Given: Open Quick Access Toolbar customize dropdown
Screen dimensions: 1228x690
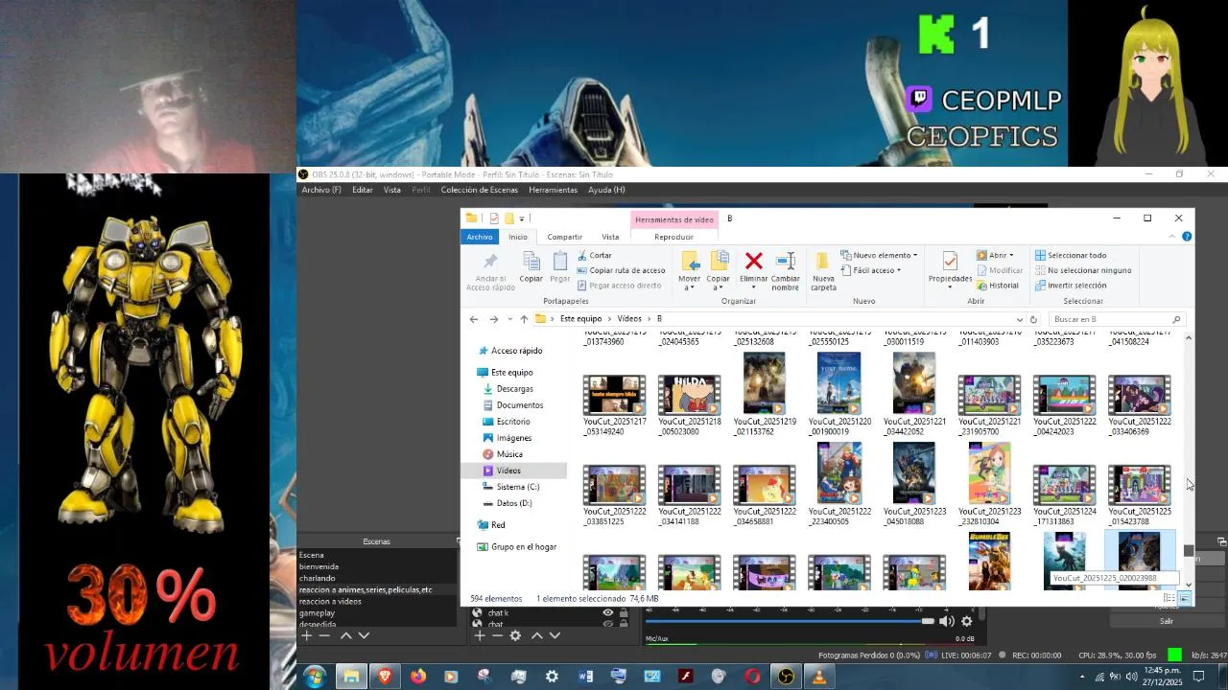Looking at the screenshot, I should (x=522, y=218).
